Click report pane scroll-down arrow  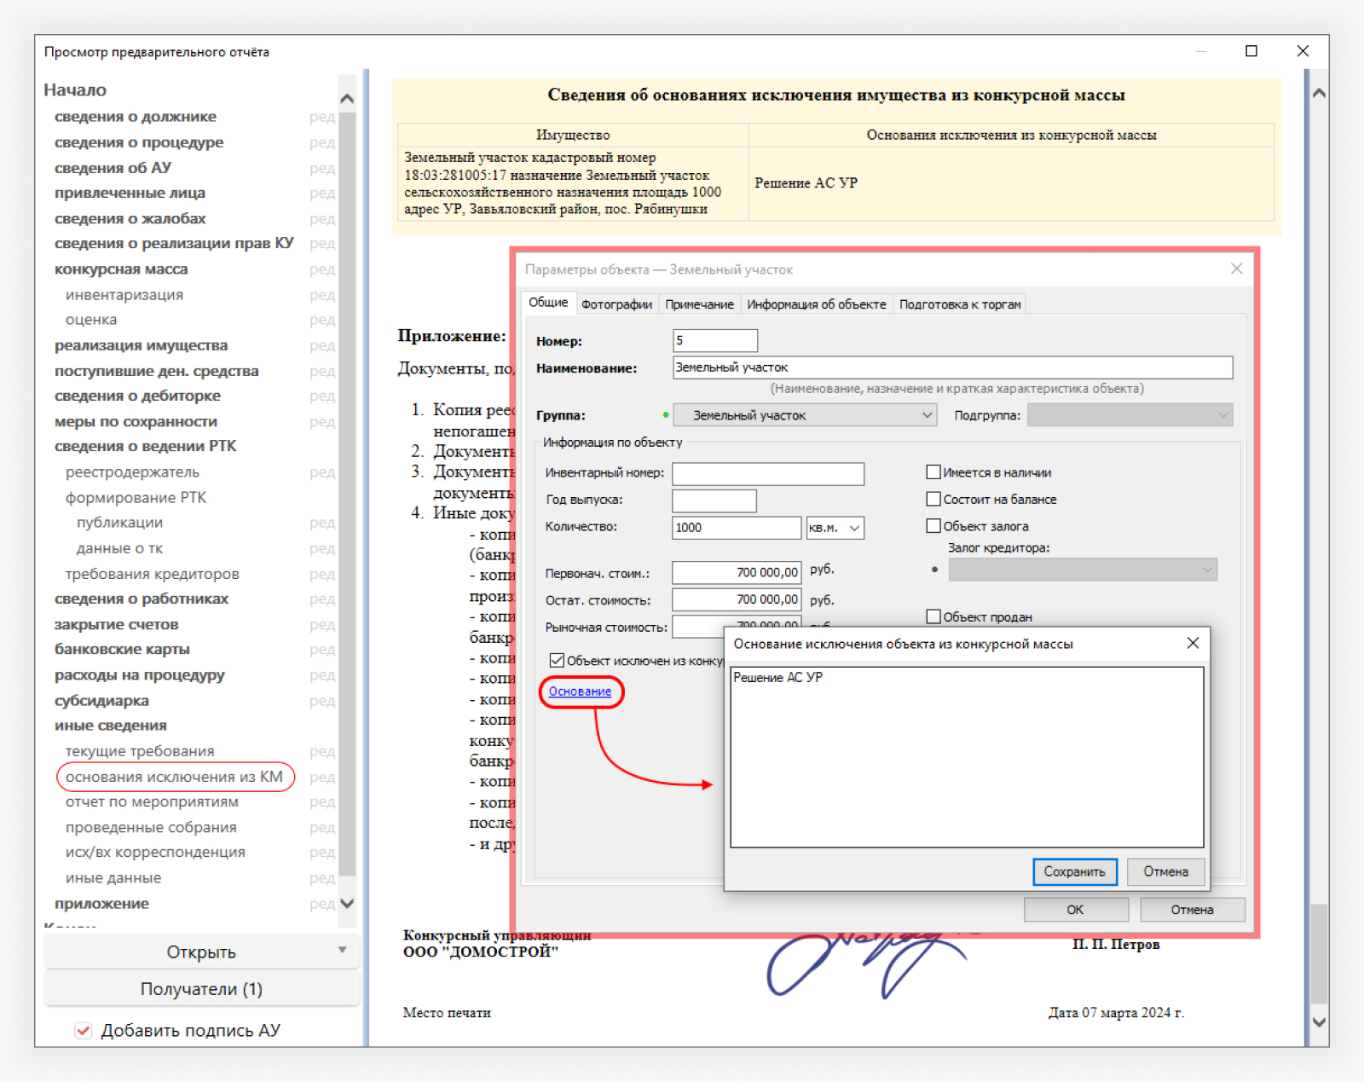(1319, 1022)
